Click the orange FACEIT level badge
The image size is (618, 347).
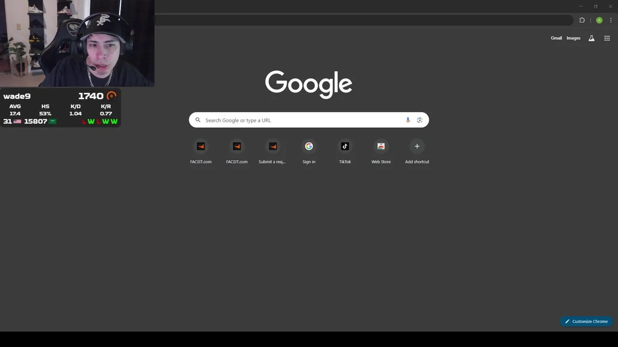click(112, 96)
